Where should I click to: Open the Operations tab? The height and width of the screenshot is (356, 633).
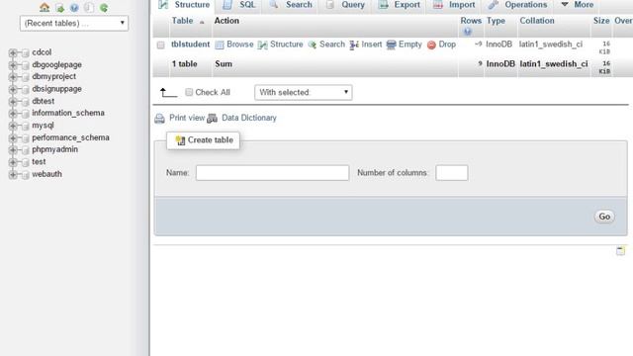(x=517, y=5)
